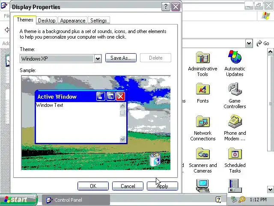
Task: Switch to the Appearance tab
Action: coord(73,21)
